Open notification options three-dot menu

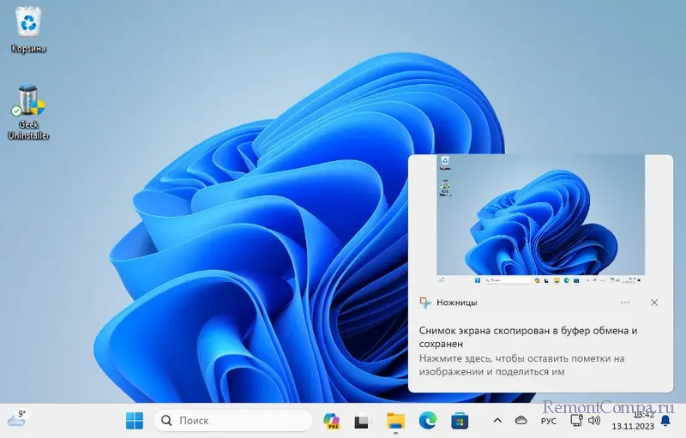[x=625, y=303]
